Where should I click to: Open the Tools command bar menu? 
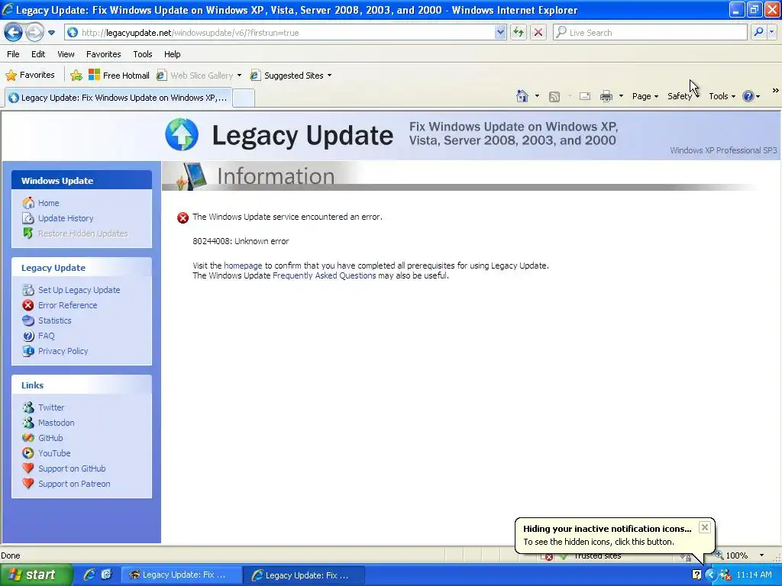pos(722,97)
